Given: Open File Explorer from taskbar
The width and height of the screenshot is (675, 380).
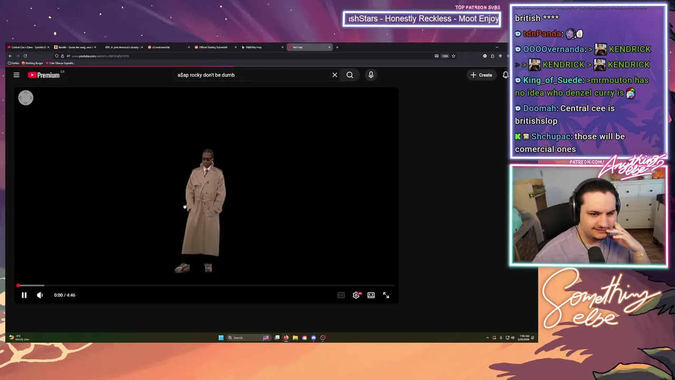Looking at the screenshot, I should tap(295, 338).
